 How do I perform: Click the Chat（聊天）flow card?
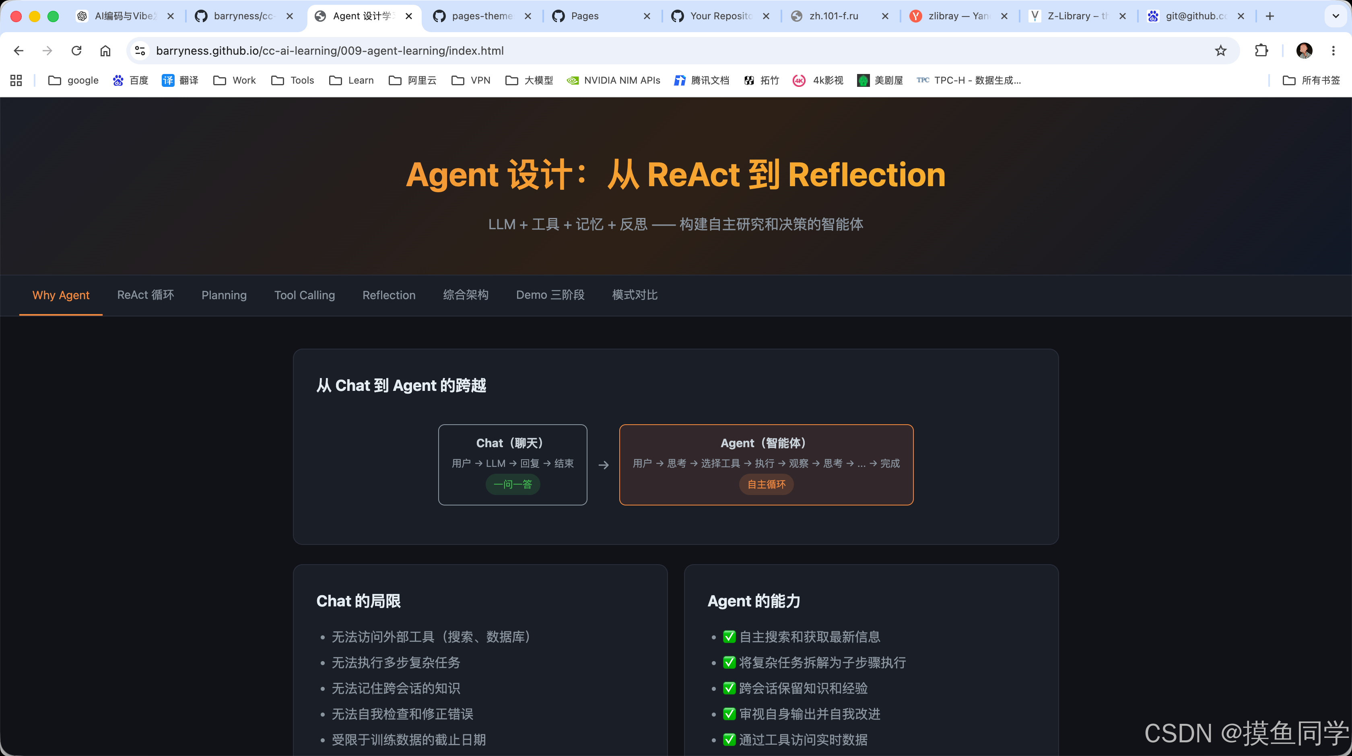(x=513, y=465)
